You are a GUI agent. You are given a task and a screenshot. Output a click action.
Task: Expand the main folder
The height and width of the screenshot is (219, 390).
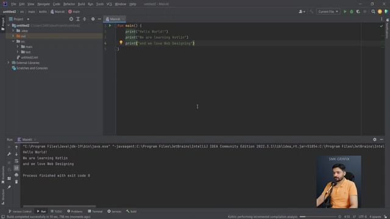(x=18, y=47)
